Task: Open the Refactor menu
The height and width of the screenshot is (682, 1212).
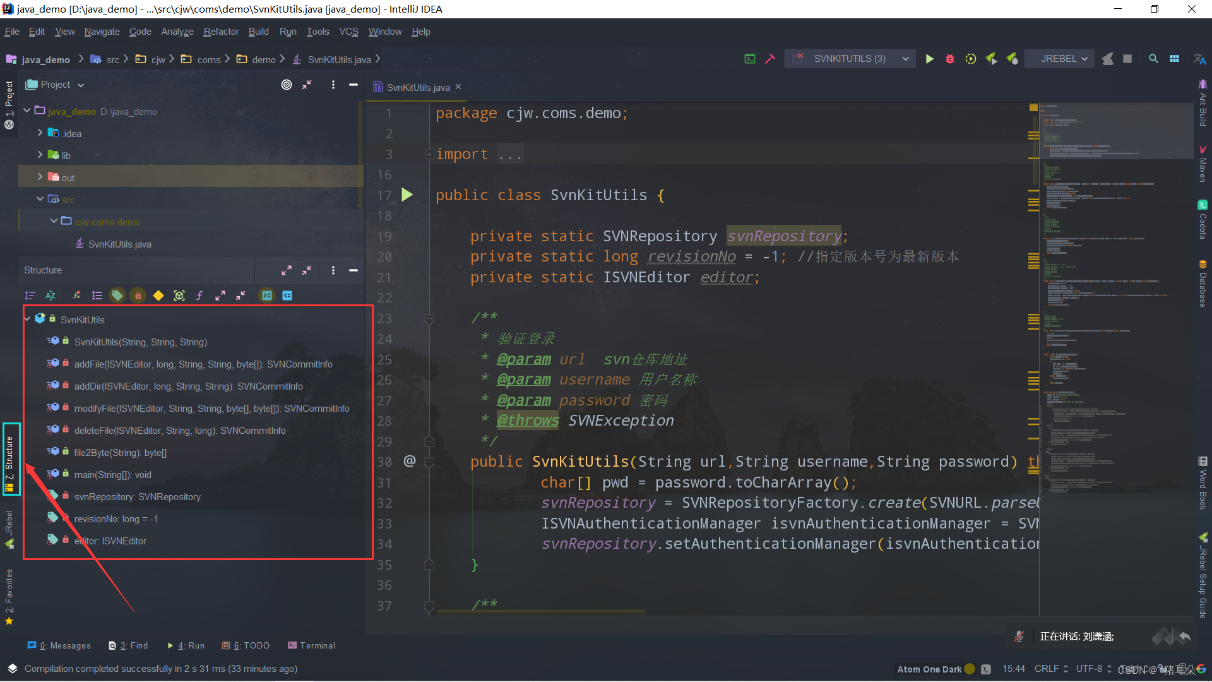Action: tap(221, 32)
